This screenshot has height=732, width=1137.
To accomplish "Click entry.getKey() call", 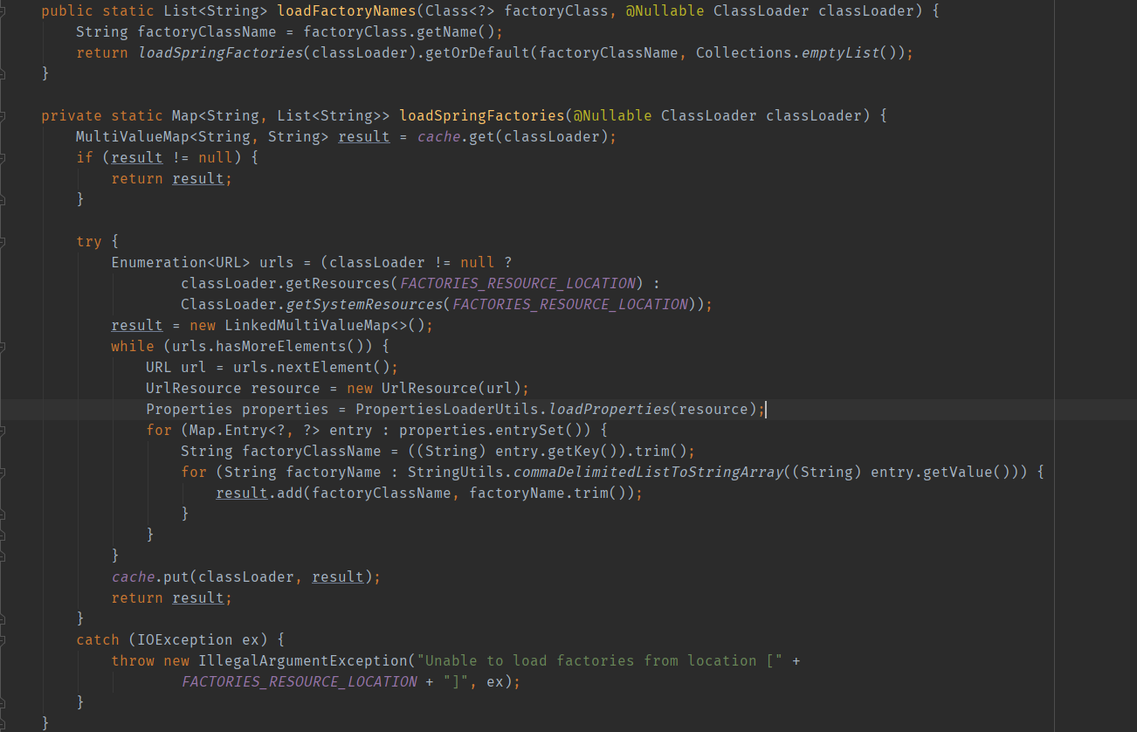I will [556, 451].
